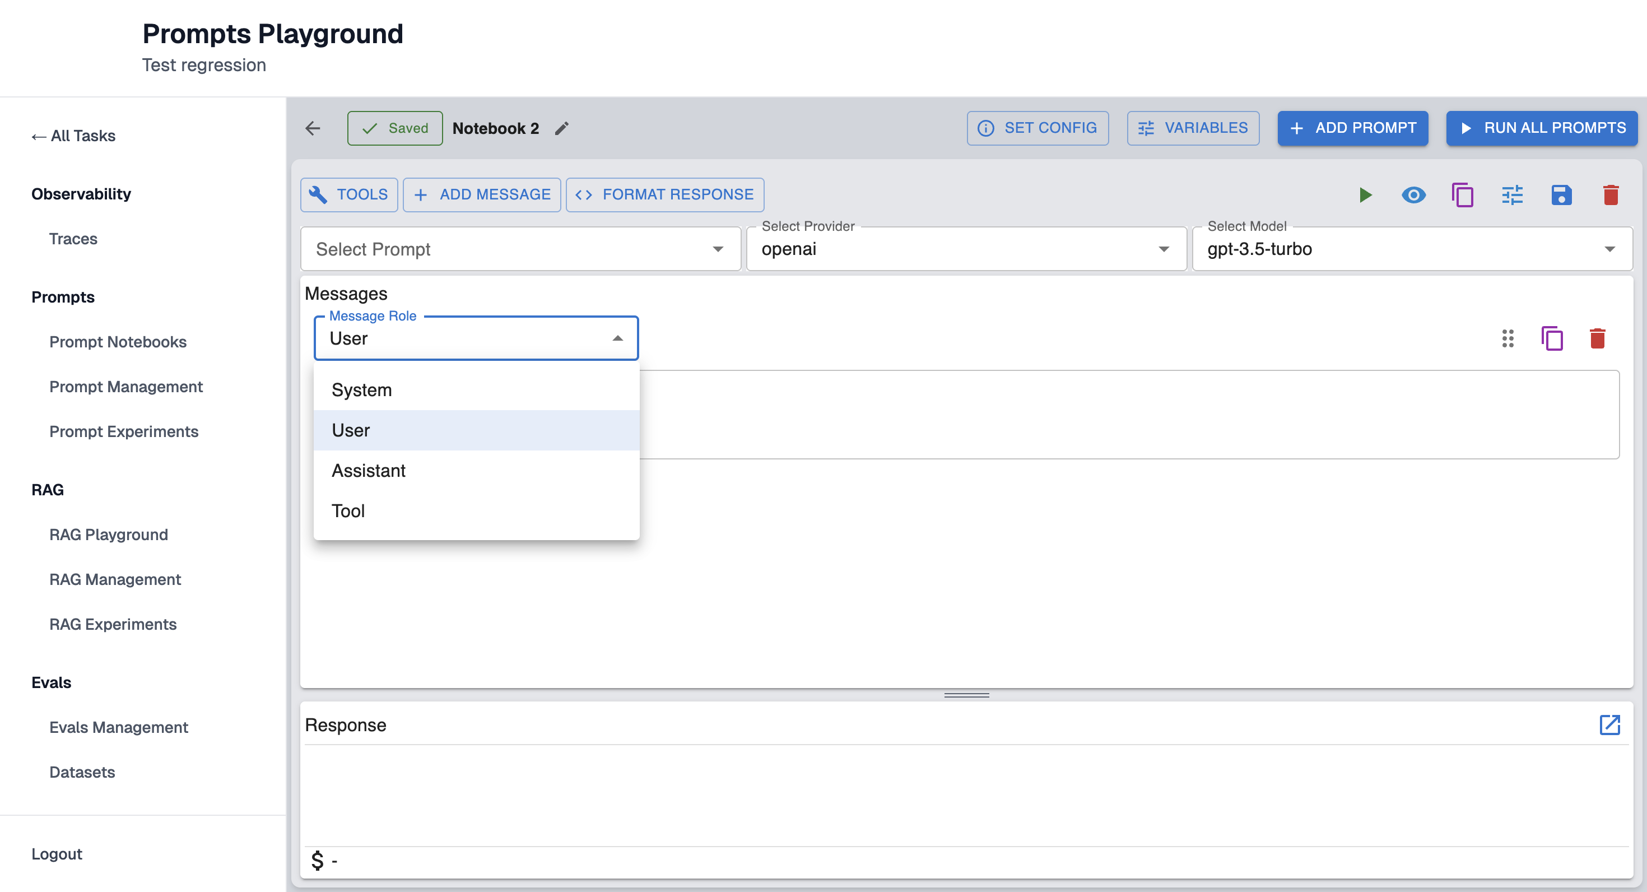Save prompt with floppy disk icon
Screen dimensions: 1647x892
[x=1561, y=195]
